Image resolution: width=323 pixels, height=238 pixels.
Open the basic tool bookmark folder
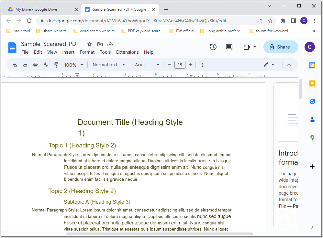click(18, 31)
